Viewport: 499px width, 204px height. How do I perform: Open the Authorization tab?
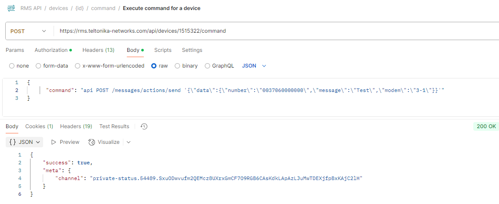[x=53, y=50]
